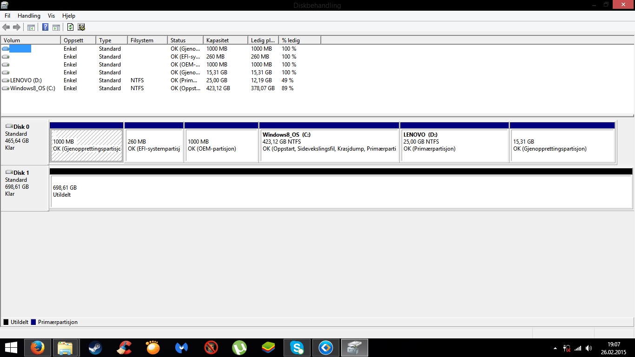
Task: Open the Windows Start button
Action: 10,347
